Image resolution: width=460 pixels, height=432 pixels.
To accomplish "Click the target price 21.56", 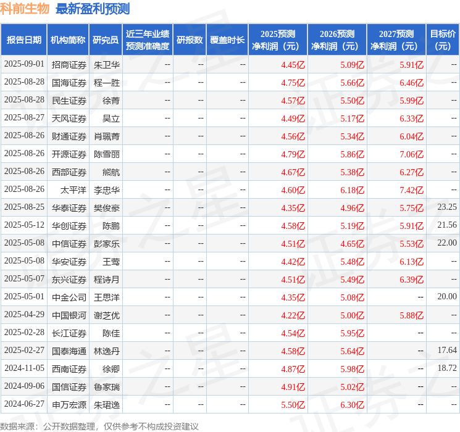I will click(447, 225).
